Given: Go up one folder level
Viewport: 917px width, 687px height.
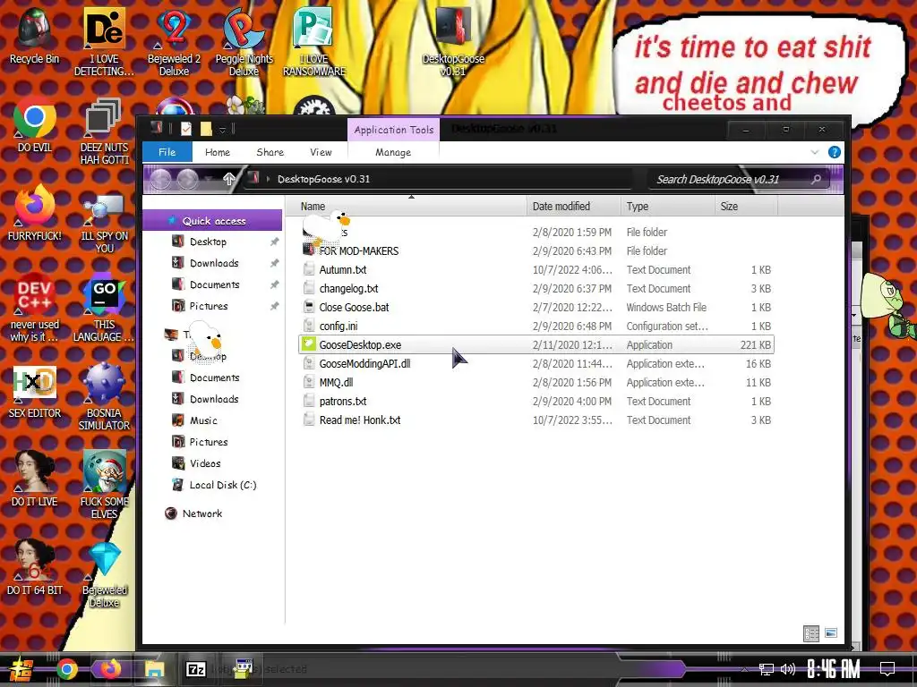Looking at the screenshot, I should click(228, 179).
